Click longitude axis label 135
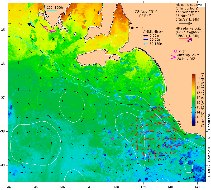Image resolution: width=211 pixels, height=190 pixels. (35, 187)
